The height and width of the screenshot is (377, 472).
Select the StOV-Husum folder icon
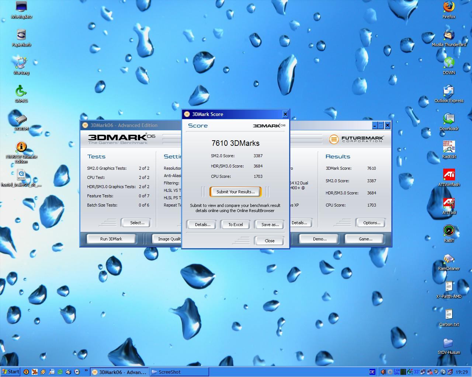click(x=449, y=346)
